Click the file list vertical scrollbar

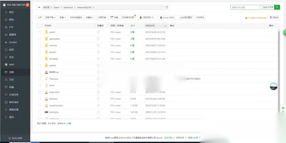(x=279, y=71)
